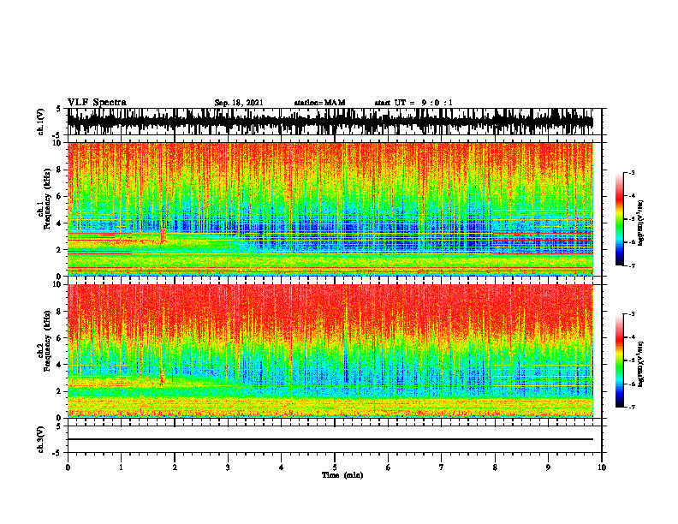This screenshot has width=678, height=524.
Task: Click time axis tick label "7"
Action: (442, 467)
